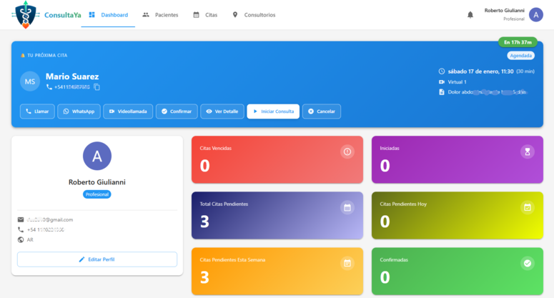Screen dimensions: 554x298
Task: Open the Confirmadas card
Action: point(457,271)
